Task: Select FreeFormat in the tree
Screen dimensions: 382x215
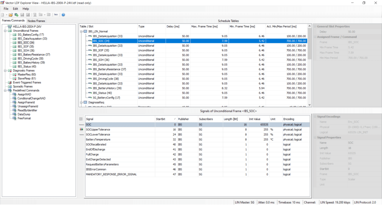Action: tap(24, 118)
